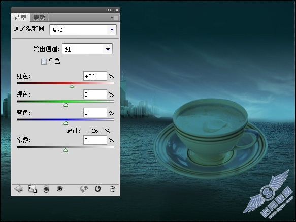Click the 绿色 label text
The image size is (296, 222).
[23, 94]
